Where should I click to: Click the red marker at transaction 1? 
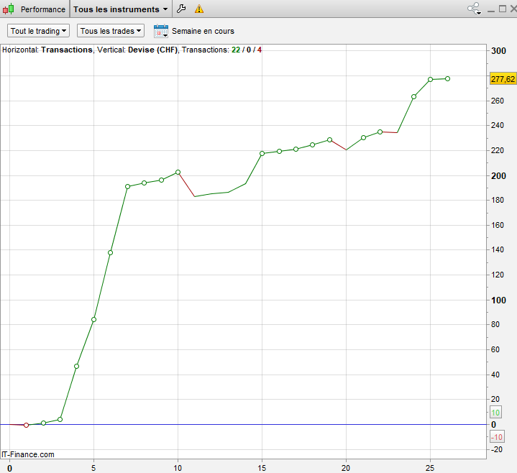click(x=27, y=426)
